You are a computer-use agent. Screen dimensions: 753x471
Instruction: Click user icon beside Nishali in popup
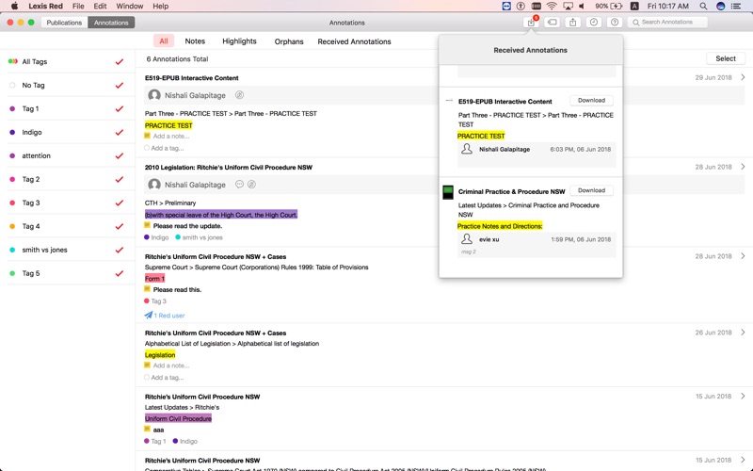tap(467, 149)
